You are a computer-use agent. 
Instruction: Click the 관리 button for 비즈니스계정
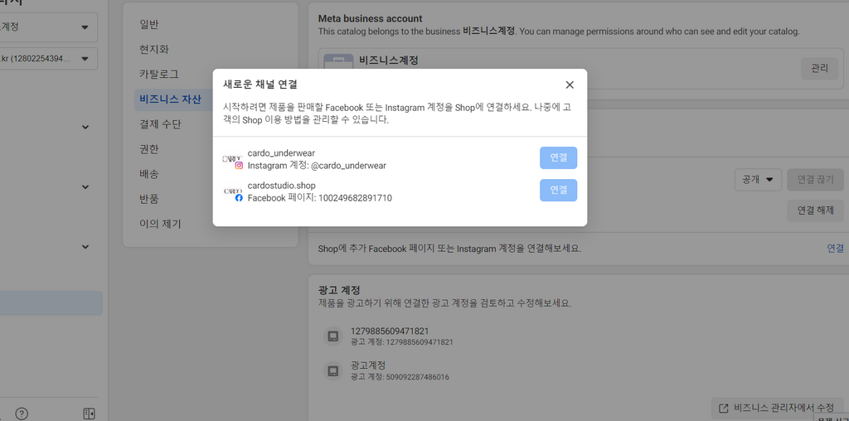pos(819,69)
